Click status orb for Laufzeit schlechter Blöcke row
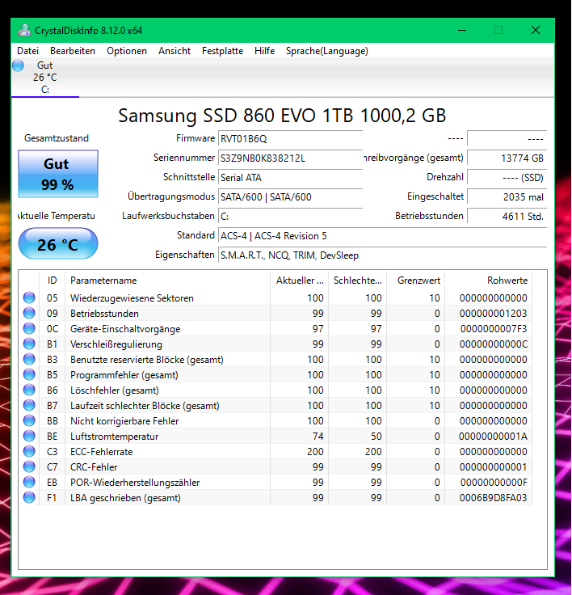This screenshot has width=572, height=595. pos(29,405)
